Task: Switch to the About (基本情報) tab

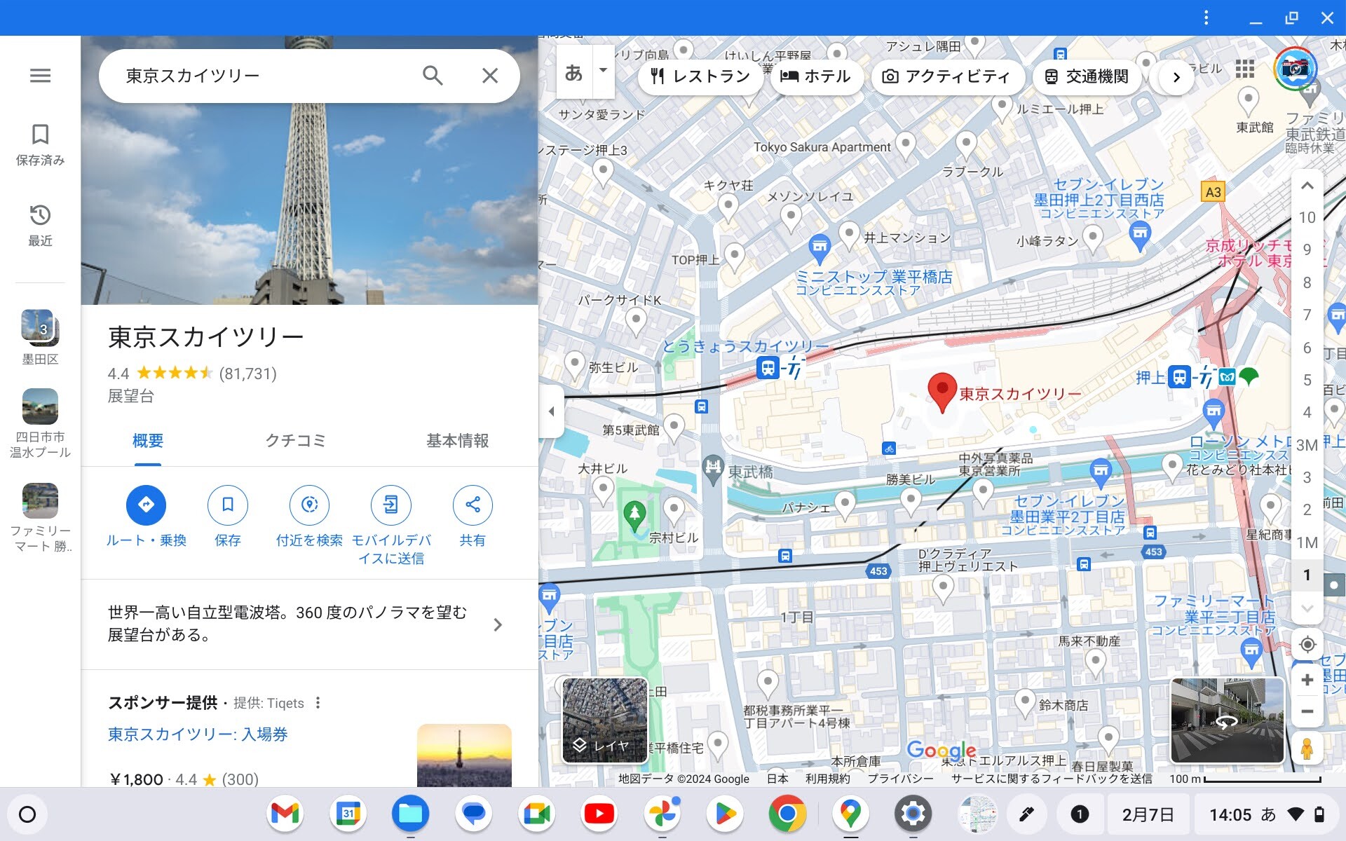Action: coord(457,441)
